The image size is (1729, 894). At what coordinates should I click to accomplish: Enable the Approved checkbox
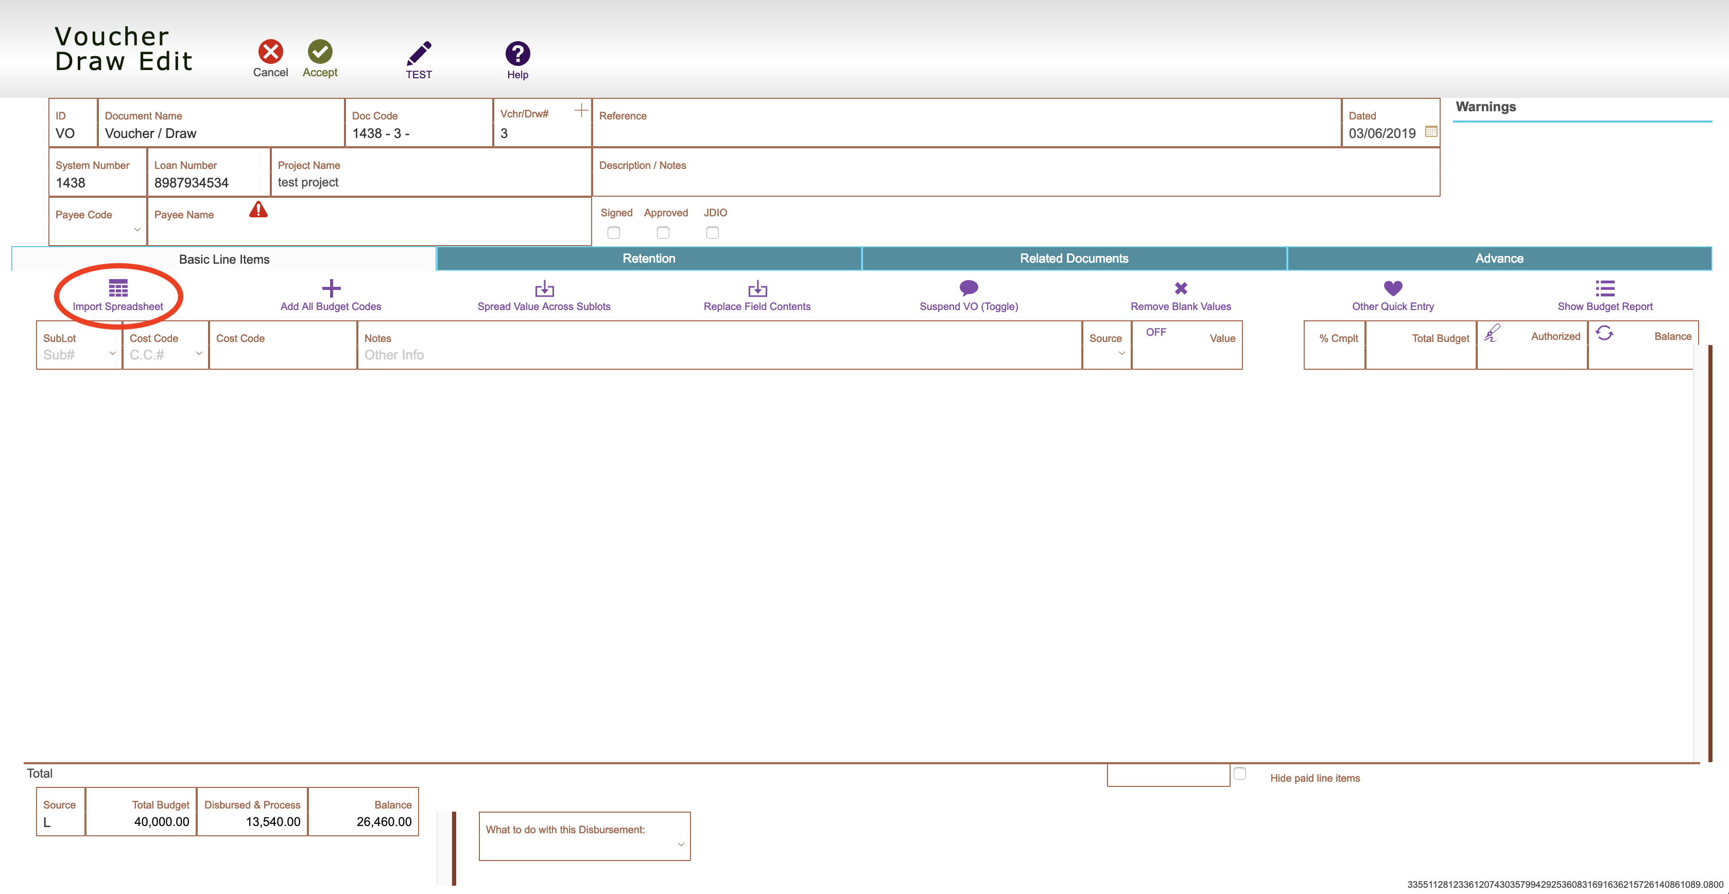[663, 233]
